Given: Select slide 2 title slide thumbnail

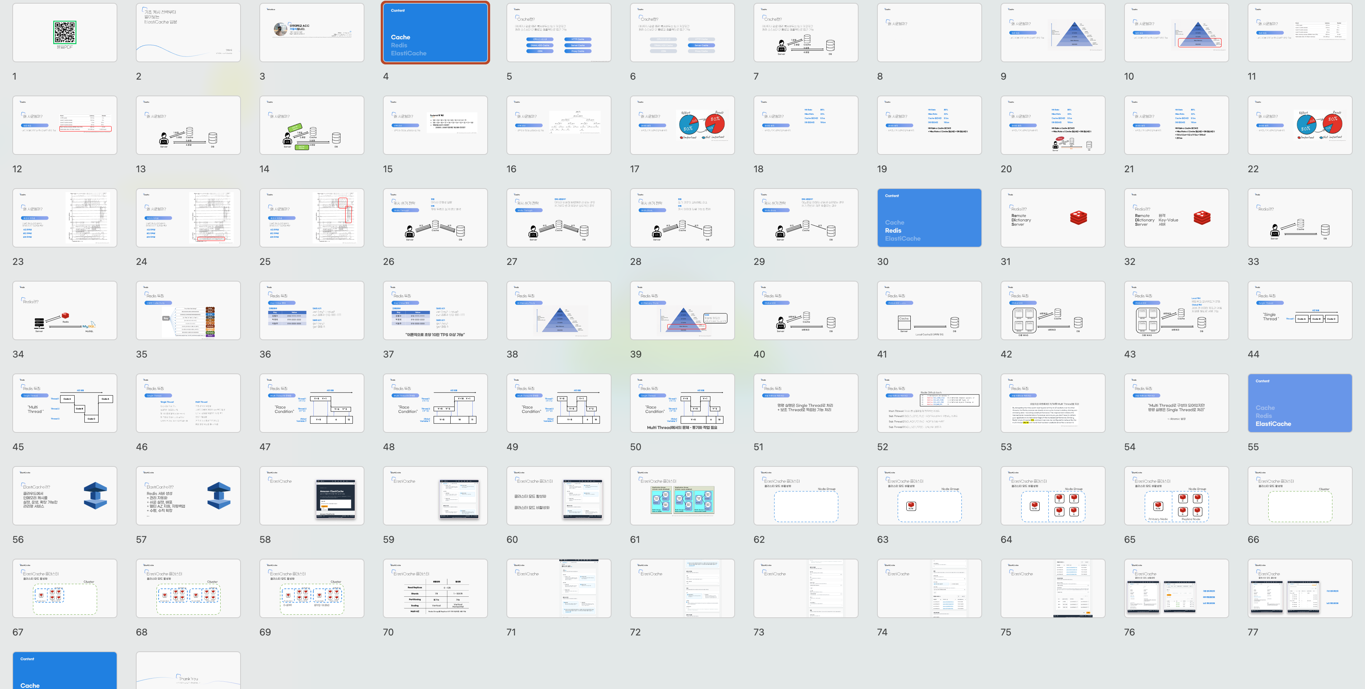Looking at the screenshot, I should [x=188, y=32].
